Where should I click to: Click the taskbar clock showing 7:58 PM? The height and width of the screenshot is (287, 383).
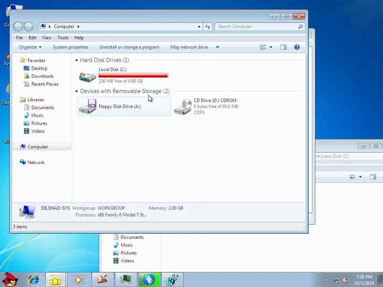click(364, 280)
